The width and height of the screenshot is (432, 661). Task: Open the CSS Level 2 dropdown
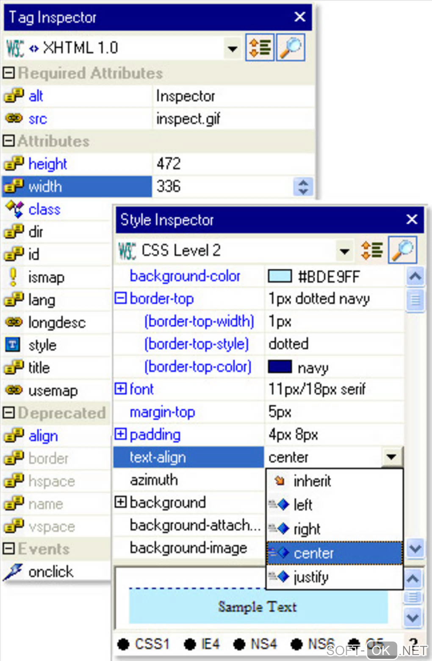[x=345, y=251]
